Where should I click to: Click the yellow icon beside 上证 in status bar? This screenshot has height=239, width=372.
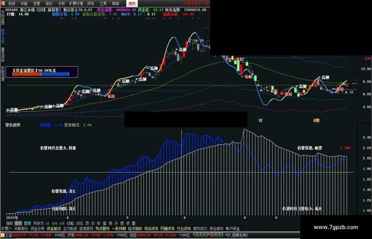(x=2, y=235)
